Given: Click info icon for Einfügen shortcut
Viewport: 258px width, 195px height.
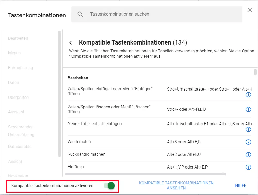Looking at the screenshot, I should coord(248,167).
